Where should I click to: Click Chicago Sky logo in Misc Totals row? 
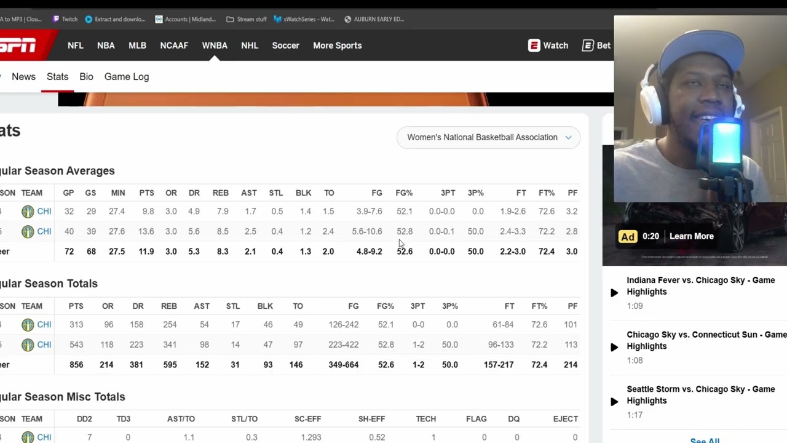click(28, 437)
